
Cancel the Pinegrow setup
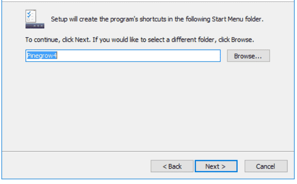coord(266,166)
